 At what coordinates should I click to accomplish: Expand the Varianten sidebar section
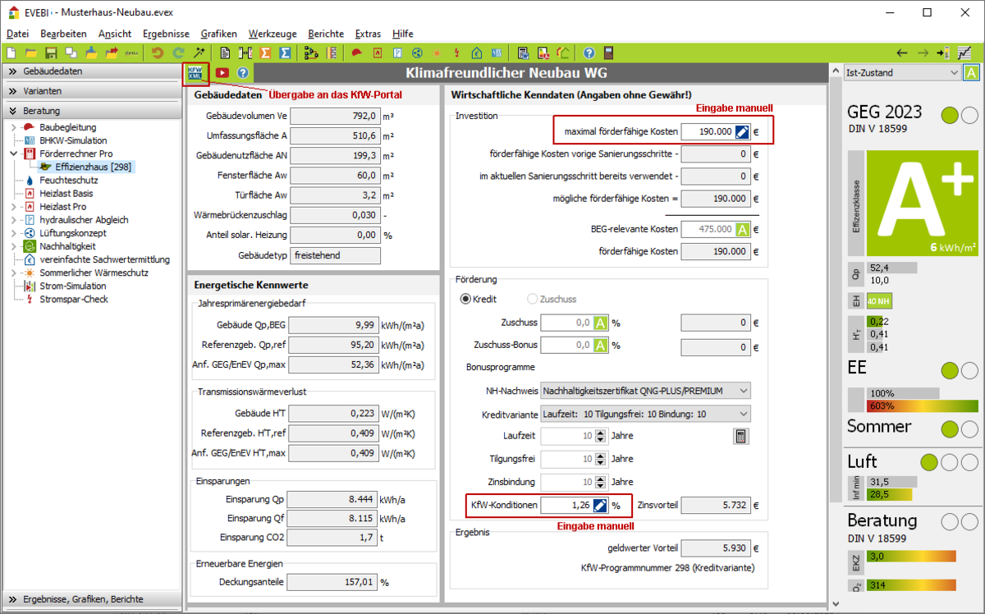point(90,91)
